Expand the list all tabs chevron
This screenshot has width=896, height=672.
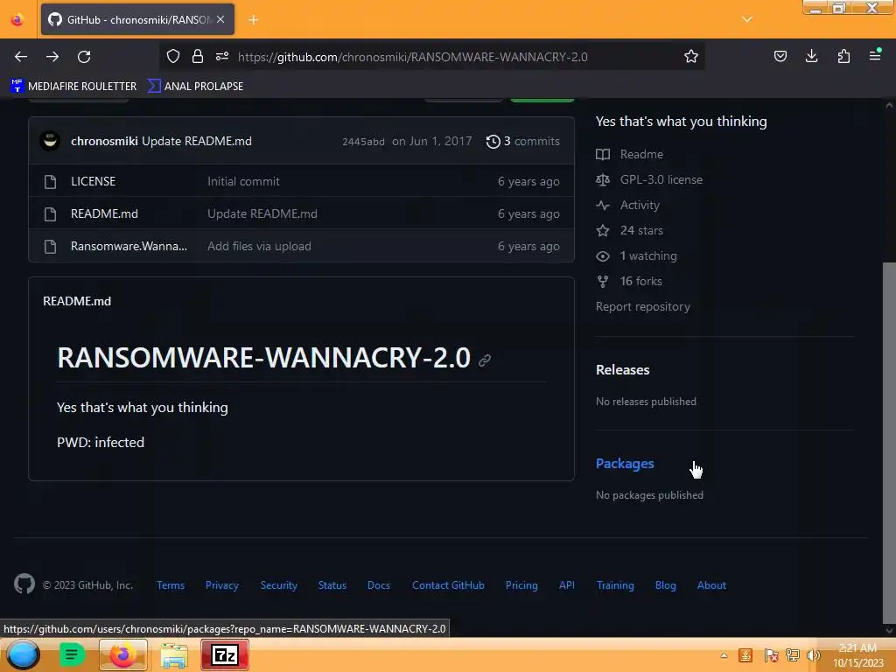point(747,19)
